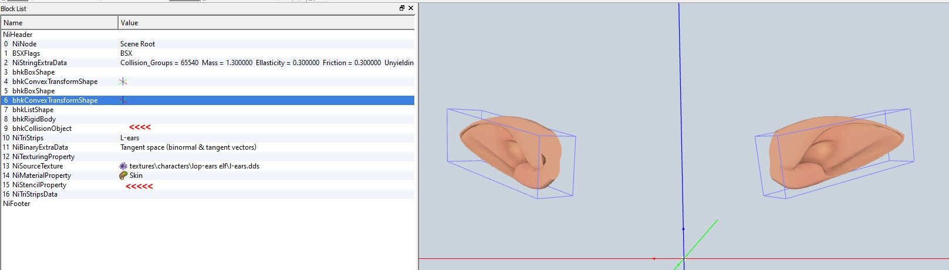Viewport: 949px width, 270px height.
Task: Click the transform axes icon in bhkConvexTransformShape row 4
Action: [x=123, y=82]
